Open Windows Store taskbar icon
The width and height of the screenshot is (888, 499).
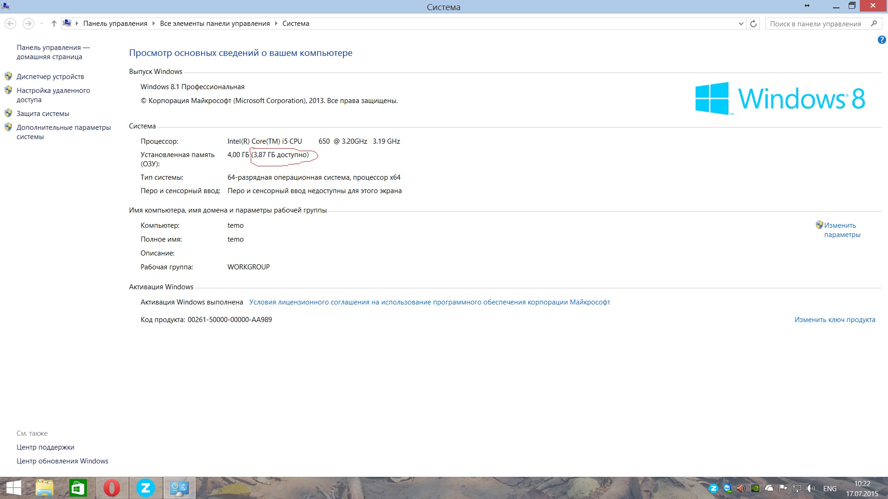[78, 488]
